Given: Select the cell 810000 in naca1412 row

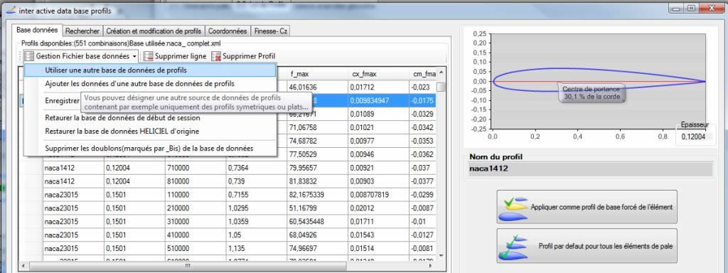Looking at the screenshot, I should 195,181.
